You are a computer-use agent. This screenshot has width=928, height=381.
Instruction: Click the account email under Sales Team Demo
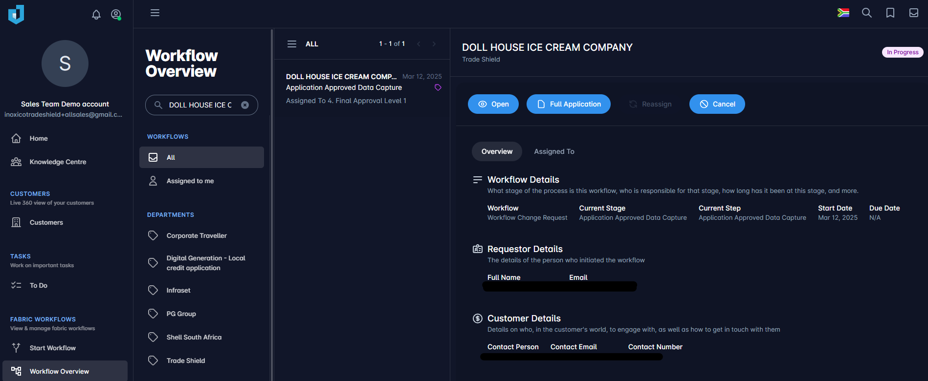[64, 114]
